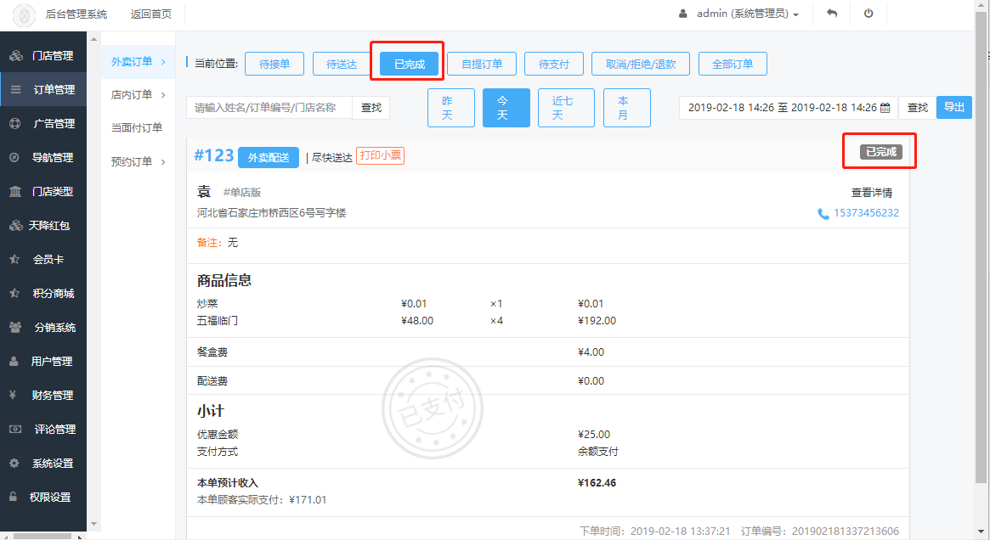This screenshot has width=990, height=540.
Task: Click the 用户管理 person icon
Action: tap(14, 362)
